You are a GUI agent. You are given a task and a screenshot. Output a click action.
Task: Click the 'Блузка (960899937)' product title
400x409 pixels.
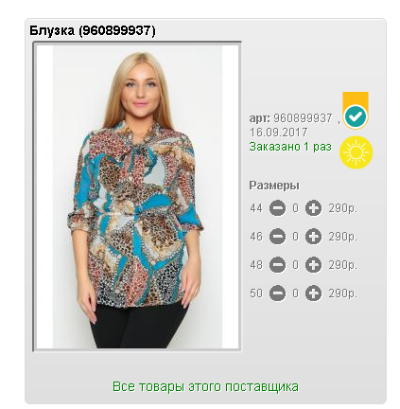click(x=93, y=31)
